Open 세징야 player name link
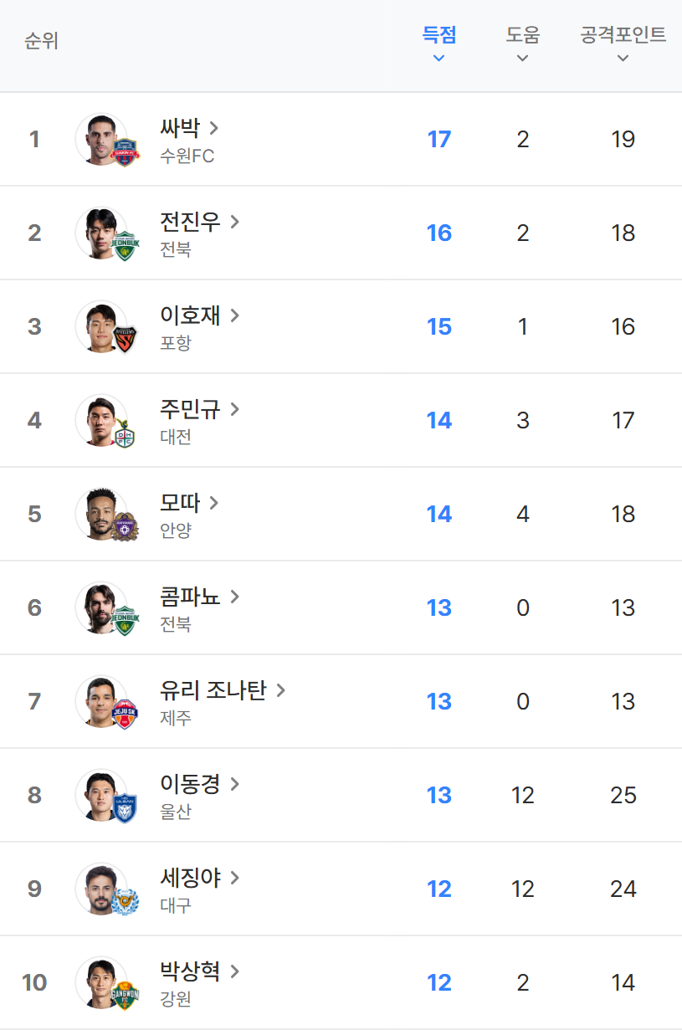The image size is (682, 1030). pos(190,878)
